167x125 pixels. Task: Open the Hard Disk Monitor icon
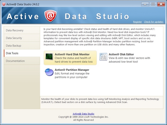[x=49, y=57]
